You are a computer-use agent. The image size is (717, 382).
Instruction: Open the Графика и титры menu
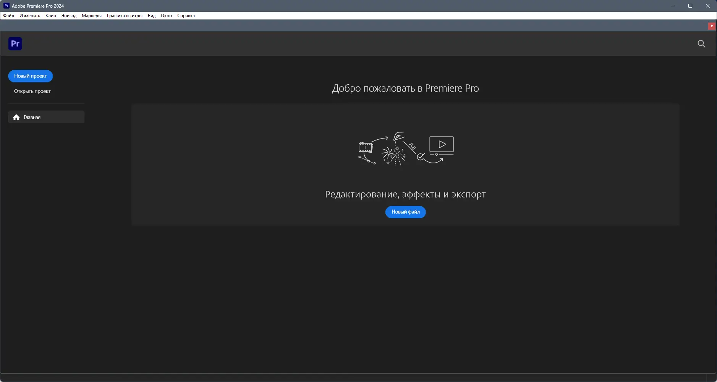[124, 16]
